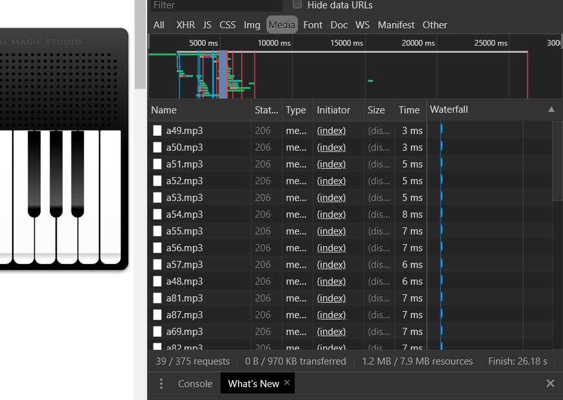Open the (index) initiator link for a48.mp3

(331, 281)
